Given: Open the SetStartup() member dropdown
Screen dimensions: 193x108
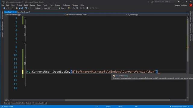Looking at the screenshot, I should tap(158, 15).
